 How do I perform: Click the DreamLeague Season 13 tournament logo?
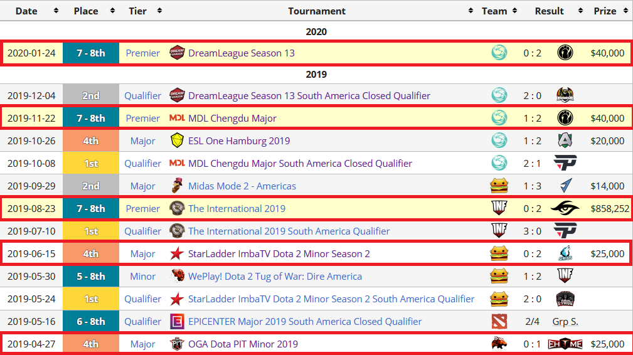pyautogui.click(x=177, y=53)
